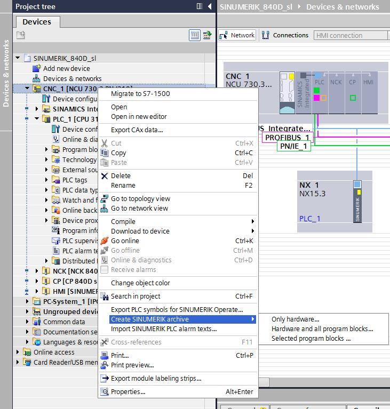Open the Devices & networks vertical side tab
Screen dimensions: 390x409
[6, 73]
